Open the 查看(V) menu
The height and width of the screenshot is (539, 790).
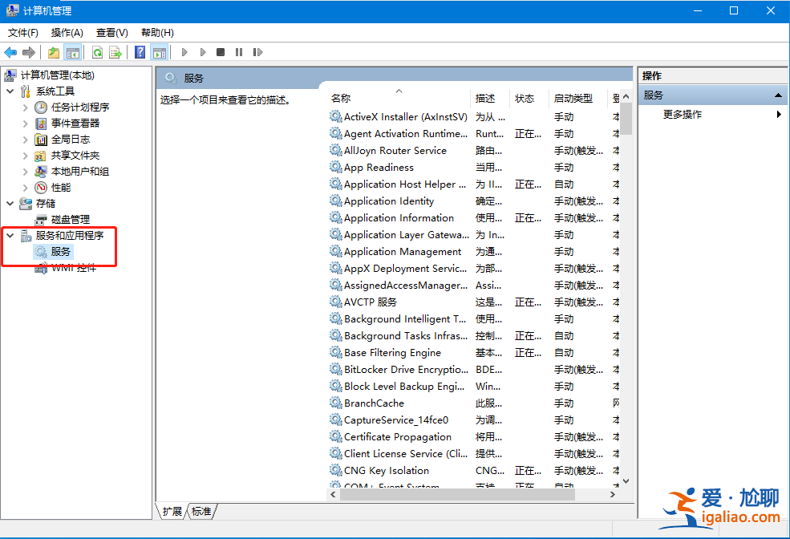(x=111, y=33)
